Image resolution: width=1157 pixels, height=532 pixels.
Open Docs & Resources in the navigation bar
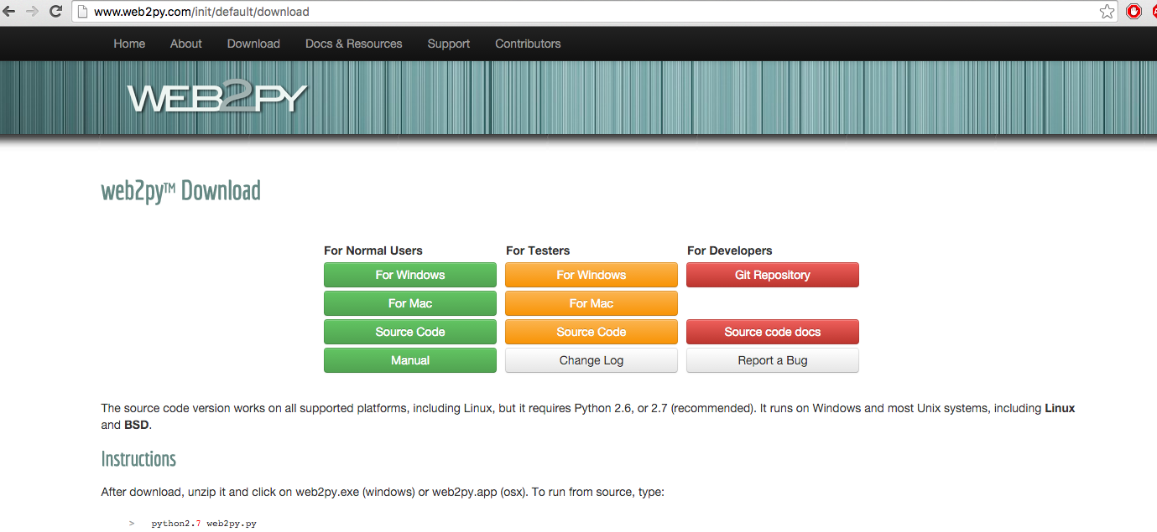(x=353, y=44)
